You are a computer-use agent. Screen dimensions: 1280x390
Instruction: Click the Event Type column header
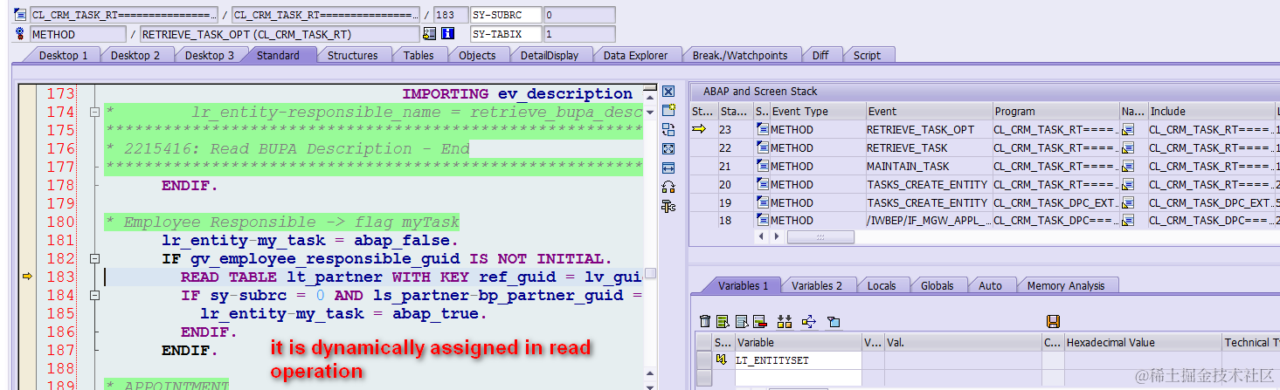pyautogui.click(x=816, y=112)
